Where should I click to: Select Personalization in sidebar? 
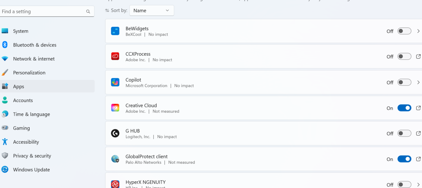click(x=47, y=73)
